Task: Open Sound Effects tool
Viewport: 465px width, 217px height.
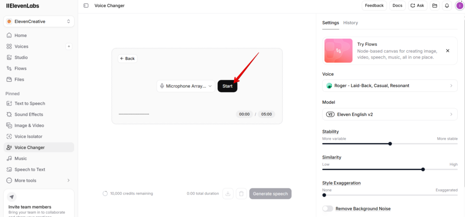Action: (x=39, y=115)
